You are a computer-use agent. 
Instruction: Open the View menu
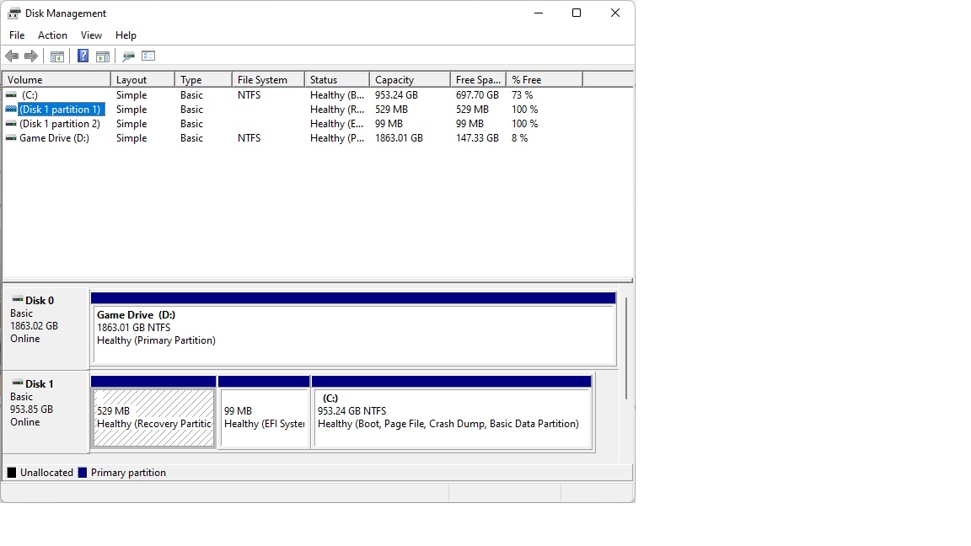tap(91, 35)
